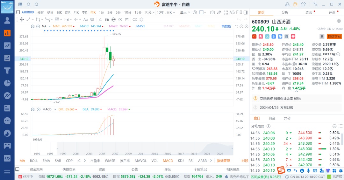Zoom out chart with minus icon

pos(241,26)
